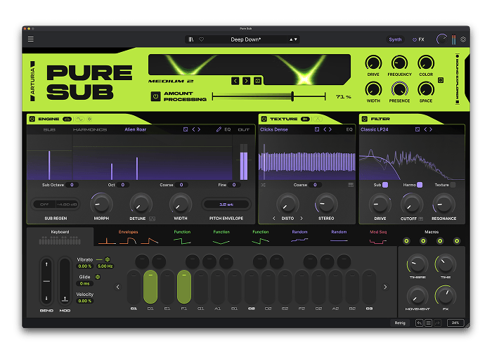Open Engine preset browser square icon
The image size is (492, 362).
(x=186, y=129)
